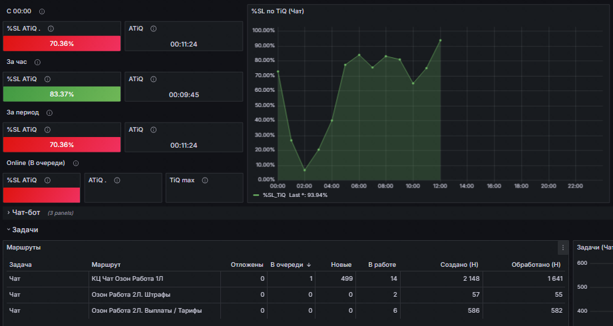Click info icon on green 83.37% %SL ATiQ panel
The image size is (613, 326).
click(47, 79)
